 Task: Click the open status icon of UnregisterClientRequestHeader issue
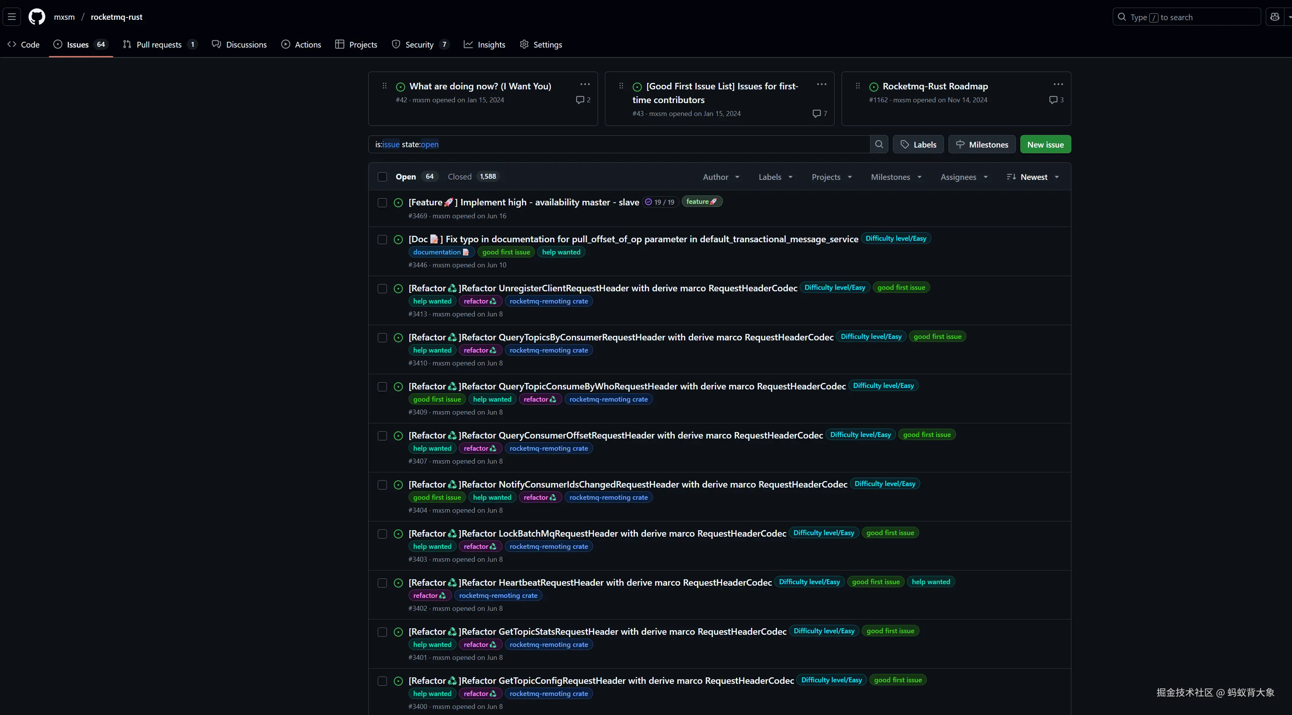coord(398,289)
